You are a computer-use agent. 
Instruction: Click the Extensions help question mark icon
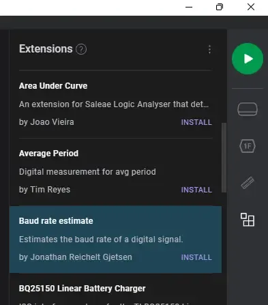tap(81, 49)
